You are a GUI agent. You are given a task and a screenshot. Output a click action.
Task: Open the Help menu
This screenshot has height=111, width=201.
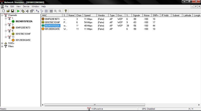[43, 6]
